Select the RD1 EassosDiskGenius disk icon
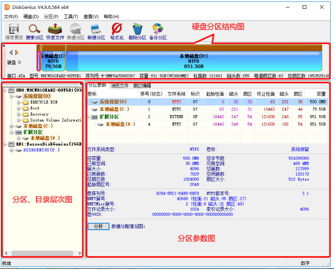 point(11,144)
